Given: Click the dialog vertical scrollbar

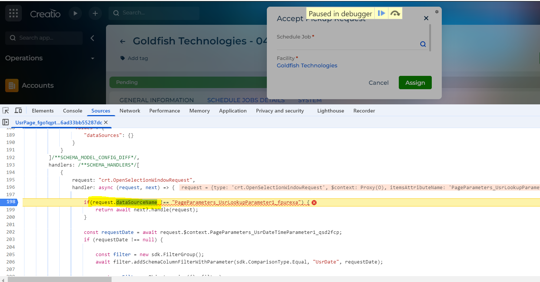Looking at the screenshot, I should pos(430,38).
